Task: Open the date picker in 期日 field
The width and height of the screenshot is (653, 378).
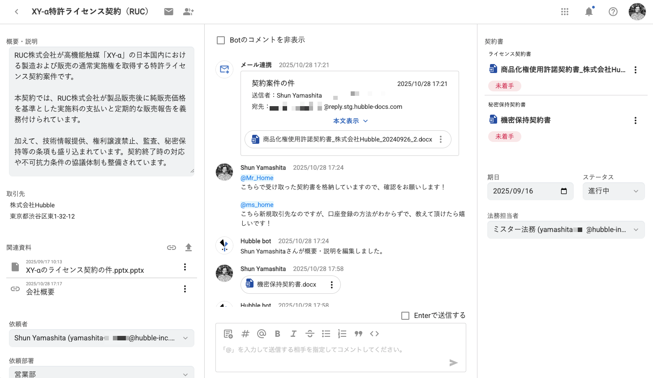Action: click(564, 191)
